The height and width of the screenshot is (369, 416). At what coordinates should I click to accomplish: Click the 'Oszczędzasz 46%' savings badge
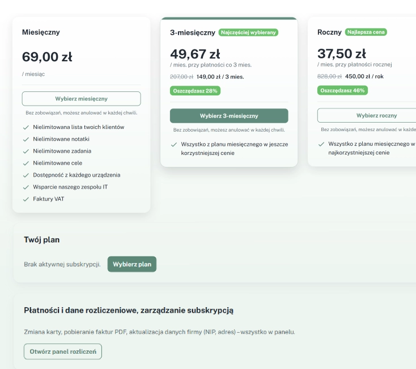[342, 90]
